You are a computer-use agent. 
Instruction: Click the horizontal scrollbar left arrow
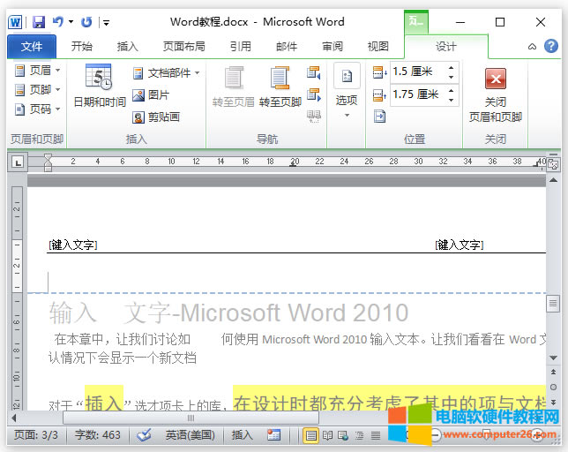click(14, 418)
